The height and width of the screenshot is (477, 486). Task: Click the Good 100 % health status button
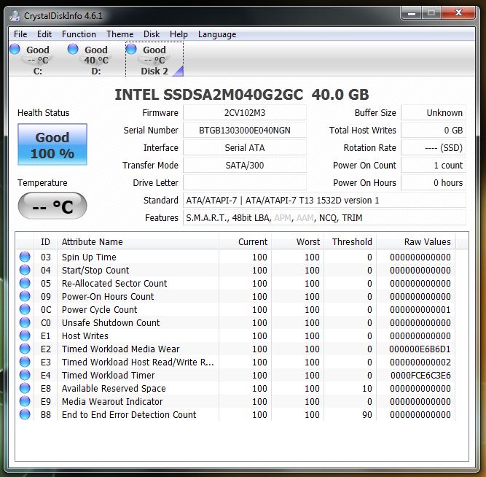(52, 144)
